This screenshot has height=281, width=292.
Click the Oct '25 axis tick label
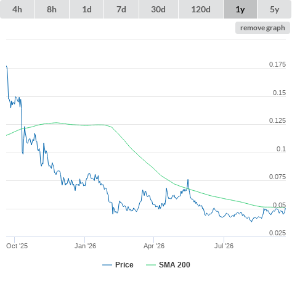tap(17, 246)
